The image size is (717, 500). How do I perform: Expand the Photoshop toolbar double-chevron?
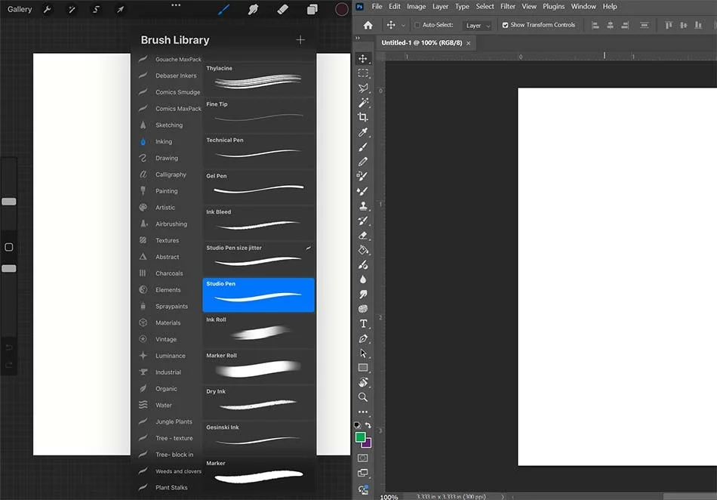click(358, 38)
